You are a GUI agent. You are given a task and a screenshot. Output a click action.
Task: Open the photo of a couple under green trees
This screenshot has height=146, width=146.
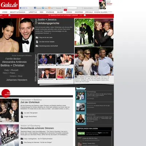pyautogui.click(x=84, y=32)
